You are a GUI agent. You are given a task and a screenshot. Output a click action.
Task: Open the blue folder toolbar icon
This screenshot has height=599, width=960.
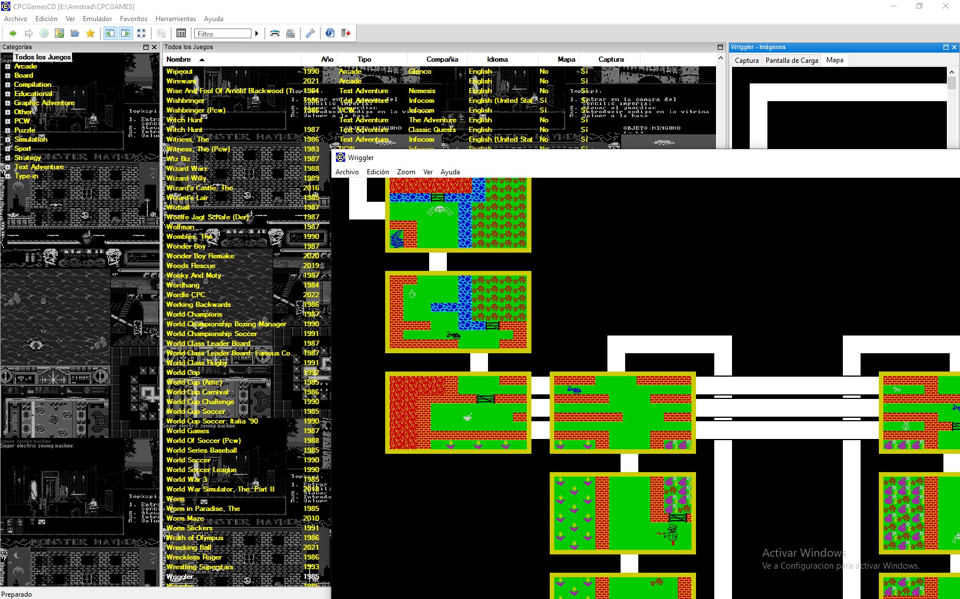(75, 33)
